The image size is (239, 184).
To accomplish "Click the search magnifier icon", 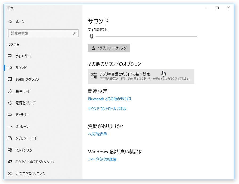I will point(75,33).
